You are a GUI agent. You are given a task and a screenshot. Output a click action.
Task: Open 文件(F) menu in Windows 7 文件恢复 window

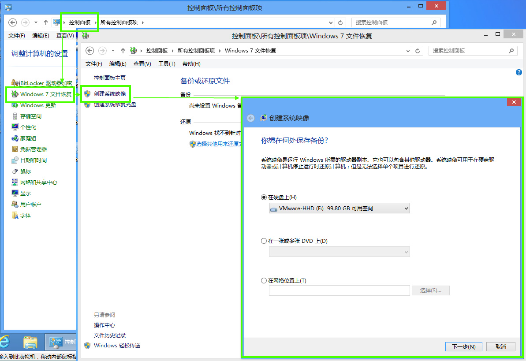coord(93,64)
